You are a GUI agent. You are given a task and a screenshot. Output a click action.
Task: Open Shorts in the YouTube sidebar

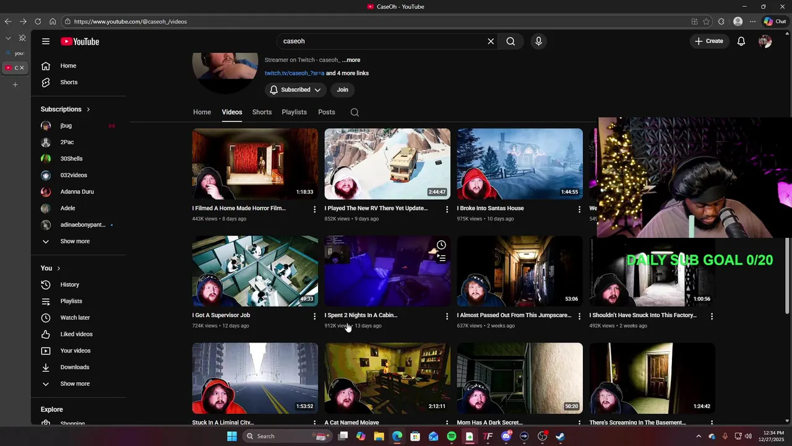[68, 82]
